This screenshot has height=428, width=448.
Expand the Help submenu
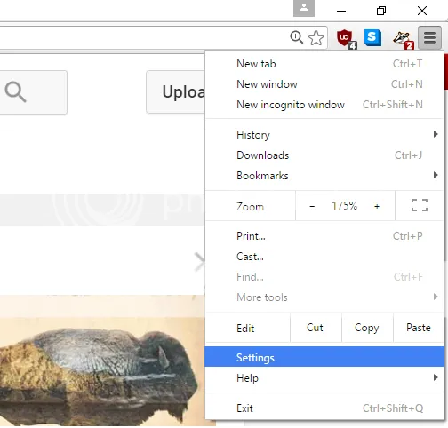click(324, 378)
